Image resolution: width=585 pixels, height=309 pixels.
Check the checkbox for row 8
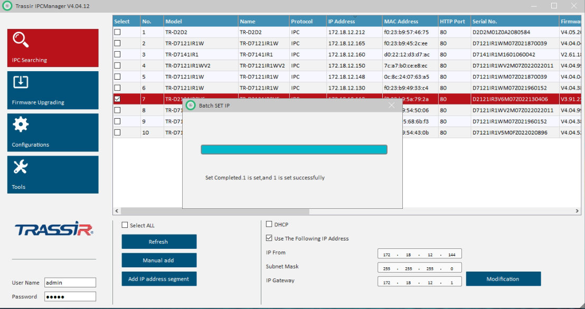118,110
